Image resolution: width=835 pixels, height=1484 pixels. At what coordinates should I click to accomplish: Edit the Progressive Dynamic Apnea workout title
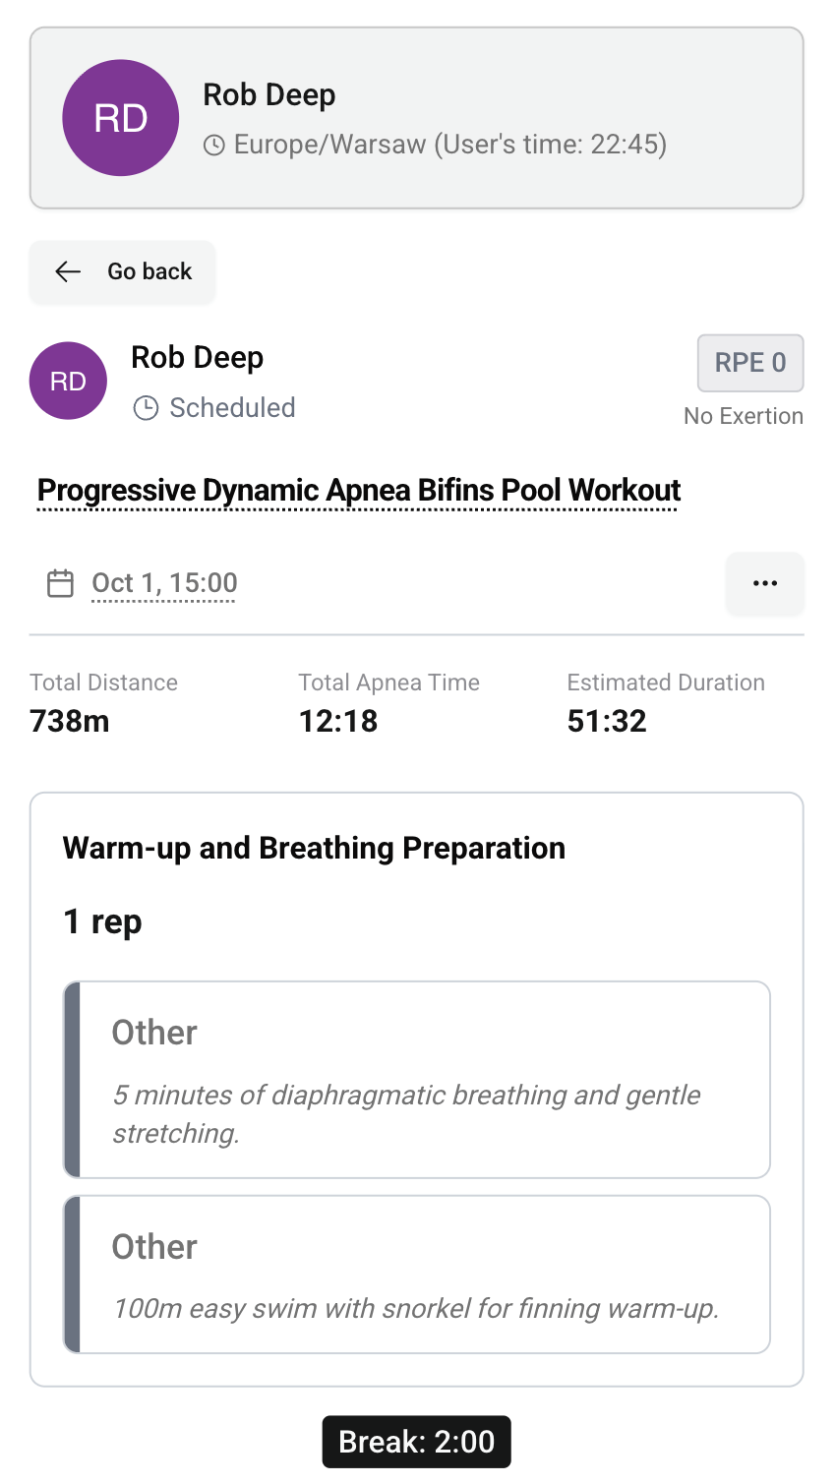(x=357, y=489)
